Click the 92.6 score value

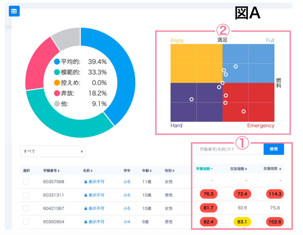pos(242,208)
